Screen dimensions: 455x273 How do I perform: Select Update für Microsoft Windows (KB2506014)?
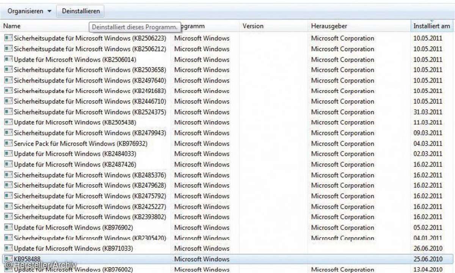[75, 60]
